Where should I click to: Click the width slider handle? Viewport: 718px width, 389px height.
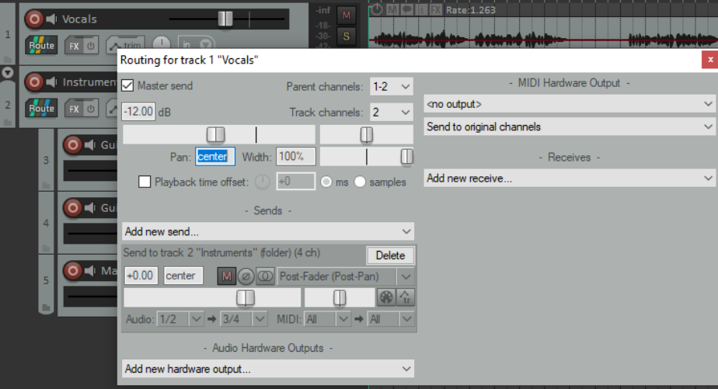pos(406,157)
